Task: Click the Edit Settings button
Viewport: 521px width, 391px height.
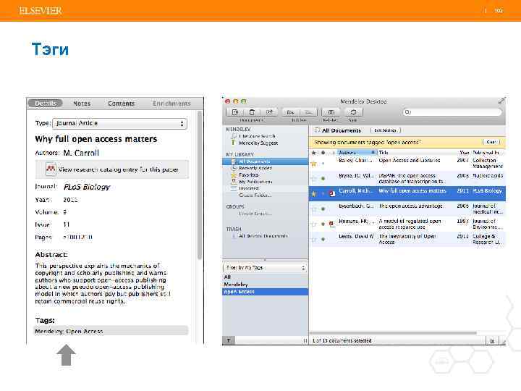Action: click(x=386, y=130)
